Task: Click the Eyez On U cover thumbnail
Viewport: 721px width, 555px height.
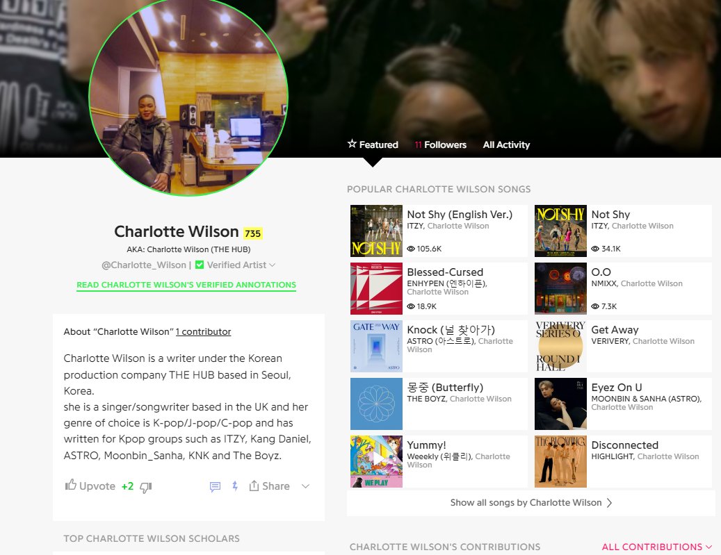Action: pyautogui.click(x=560, y=404)
